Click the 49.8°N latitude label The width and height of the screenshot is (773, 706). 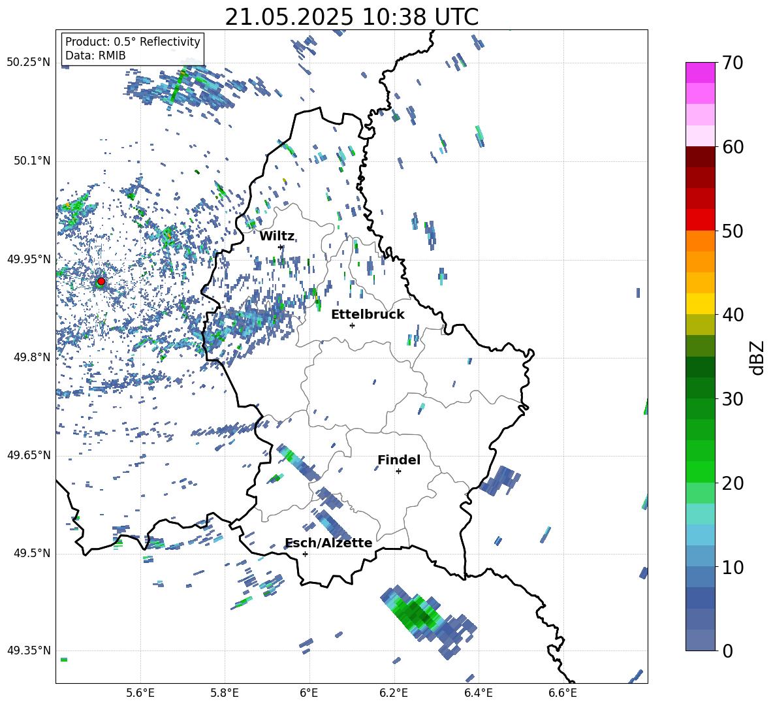pos(33,357)
